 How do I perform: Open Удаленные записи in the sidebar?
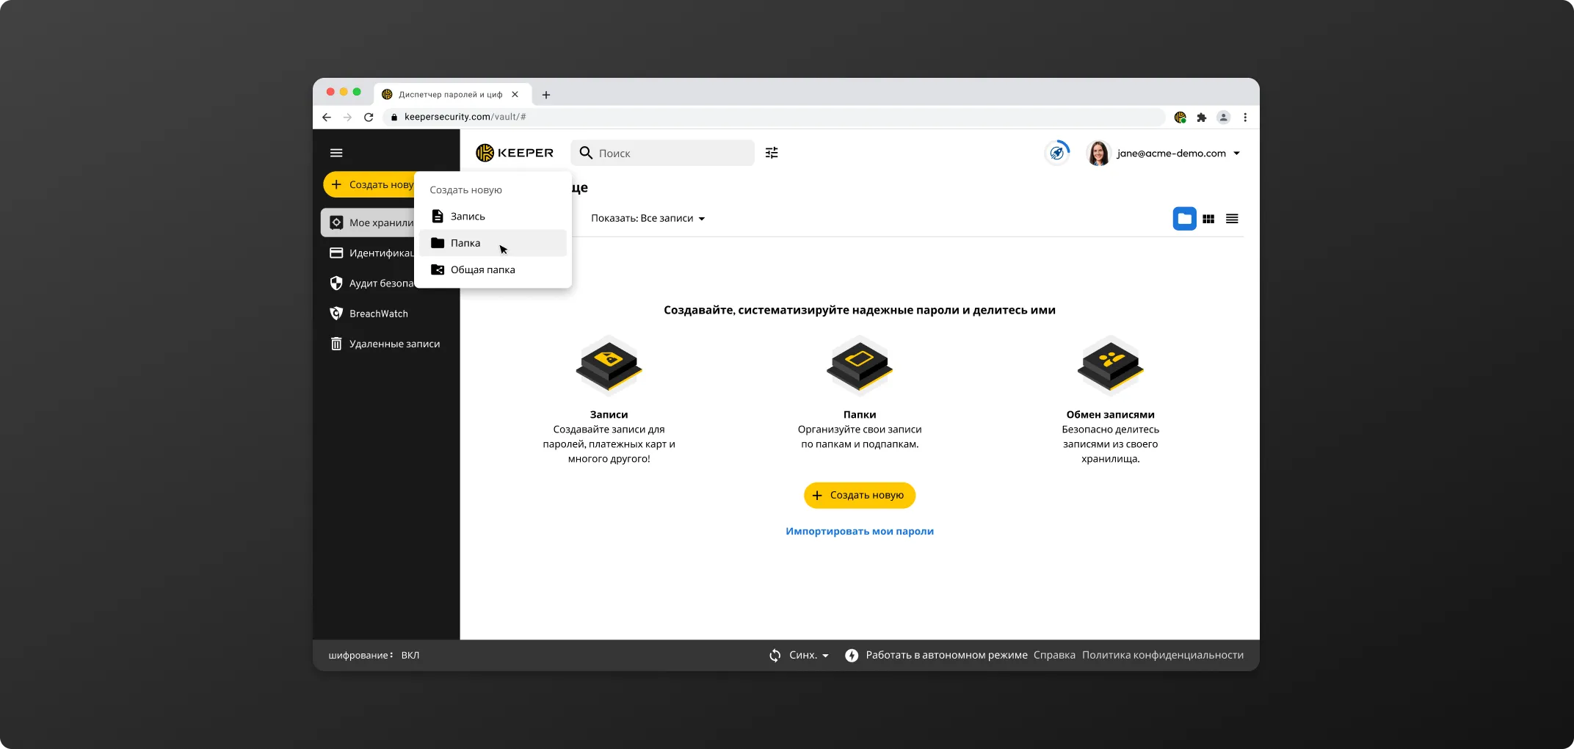pos(386,344)
